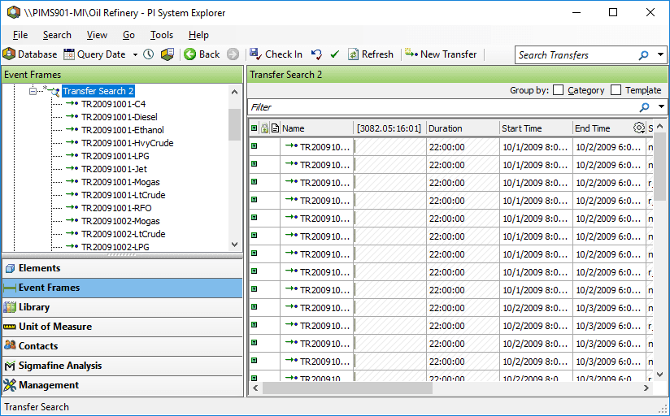Click into the Filter text box
The width and height of the screenshot is (670, 416).
click(442, 107)
